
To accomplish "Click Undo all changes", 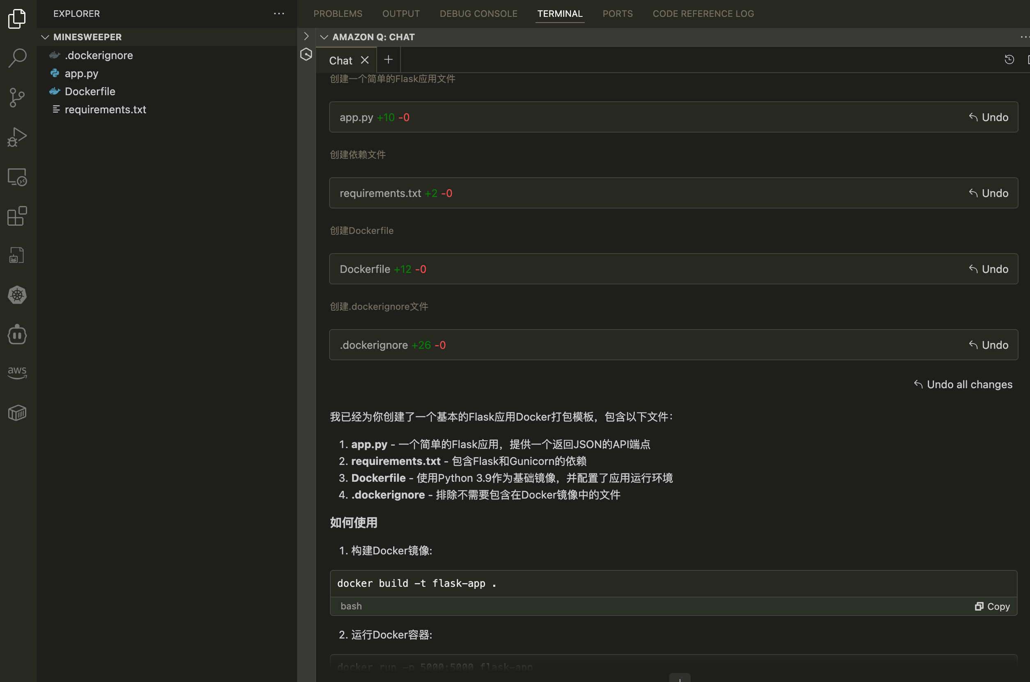I will tap(963, 384).
